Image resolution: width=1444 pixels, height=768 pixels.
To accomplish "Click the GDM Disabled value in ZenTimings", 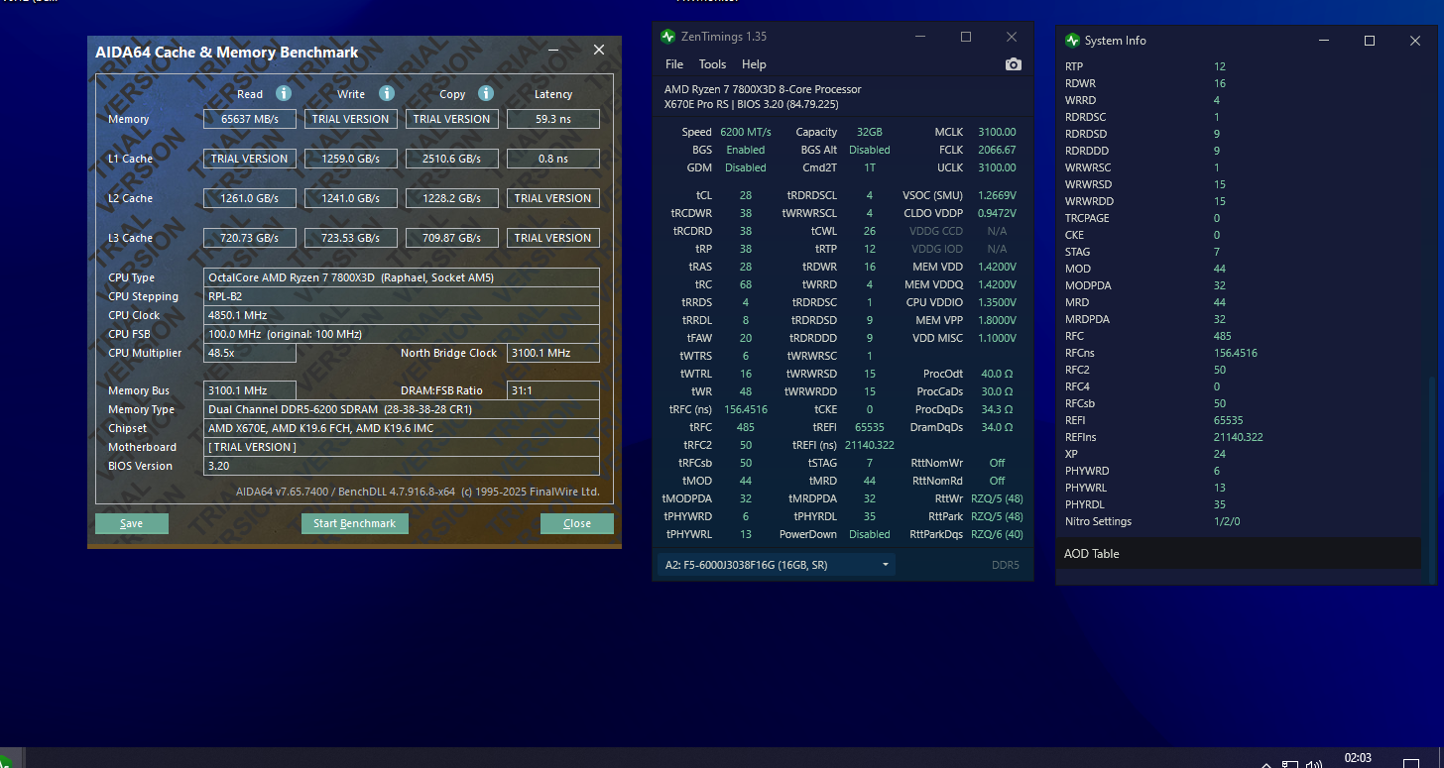I will [746, 167].
